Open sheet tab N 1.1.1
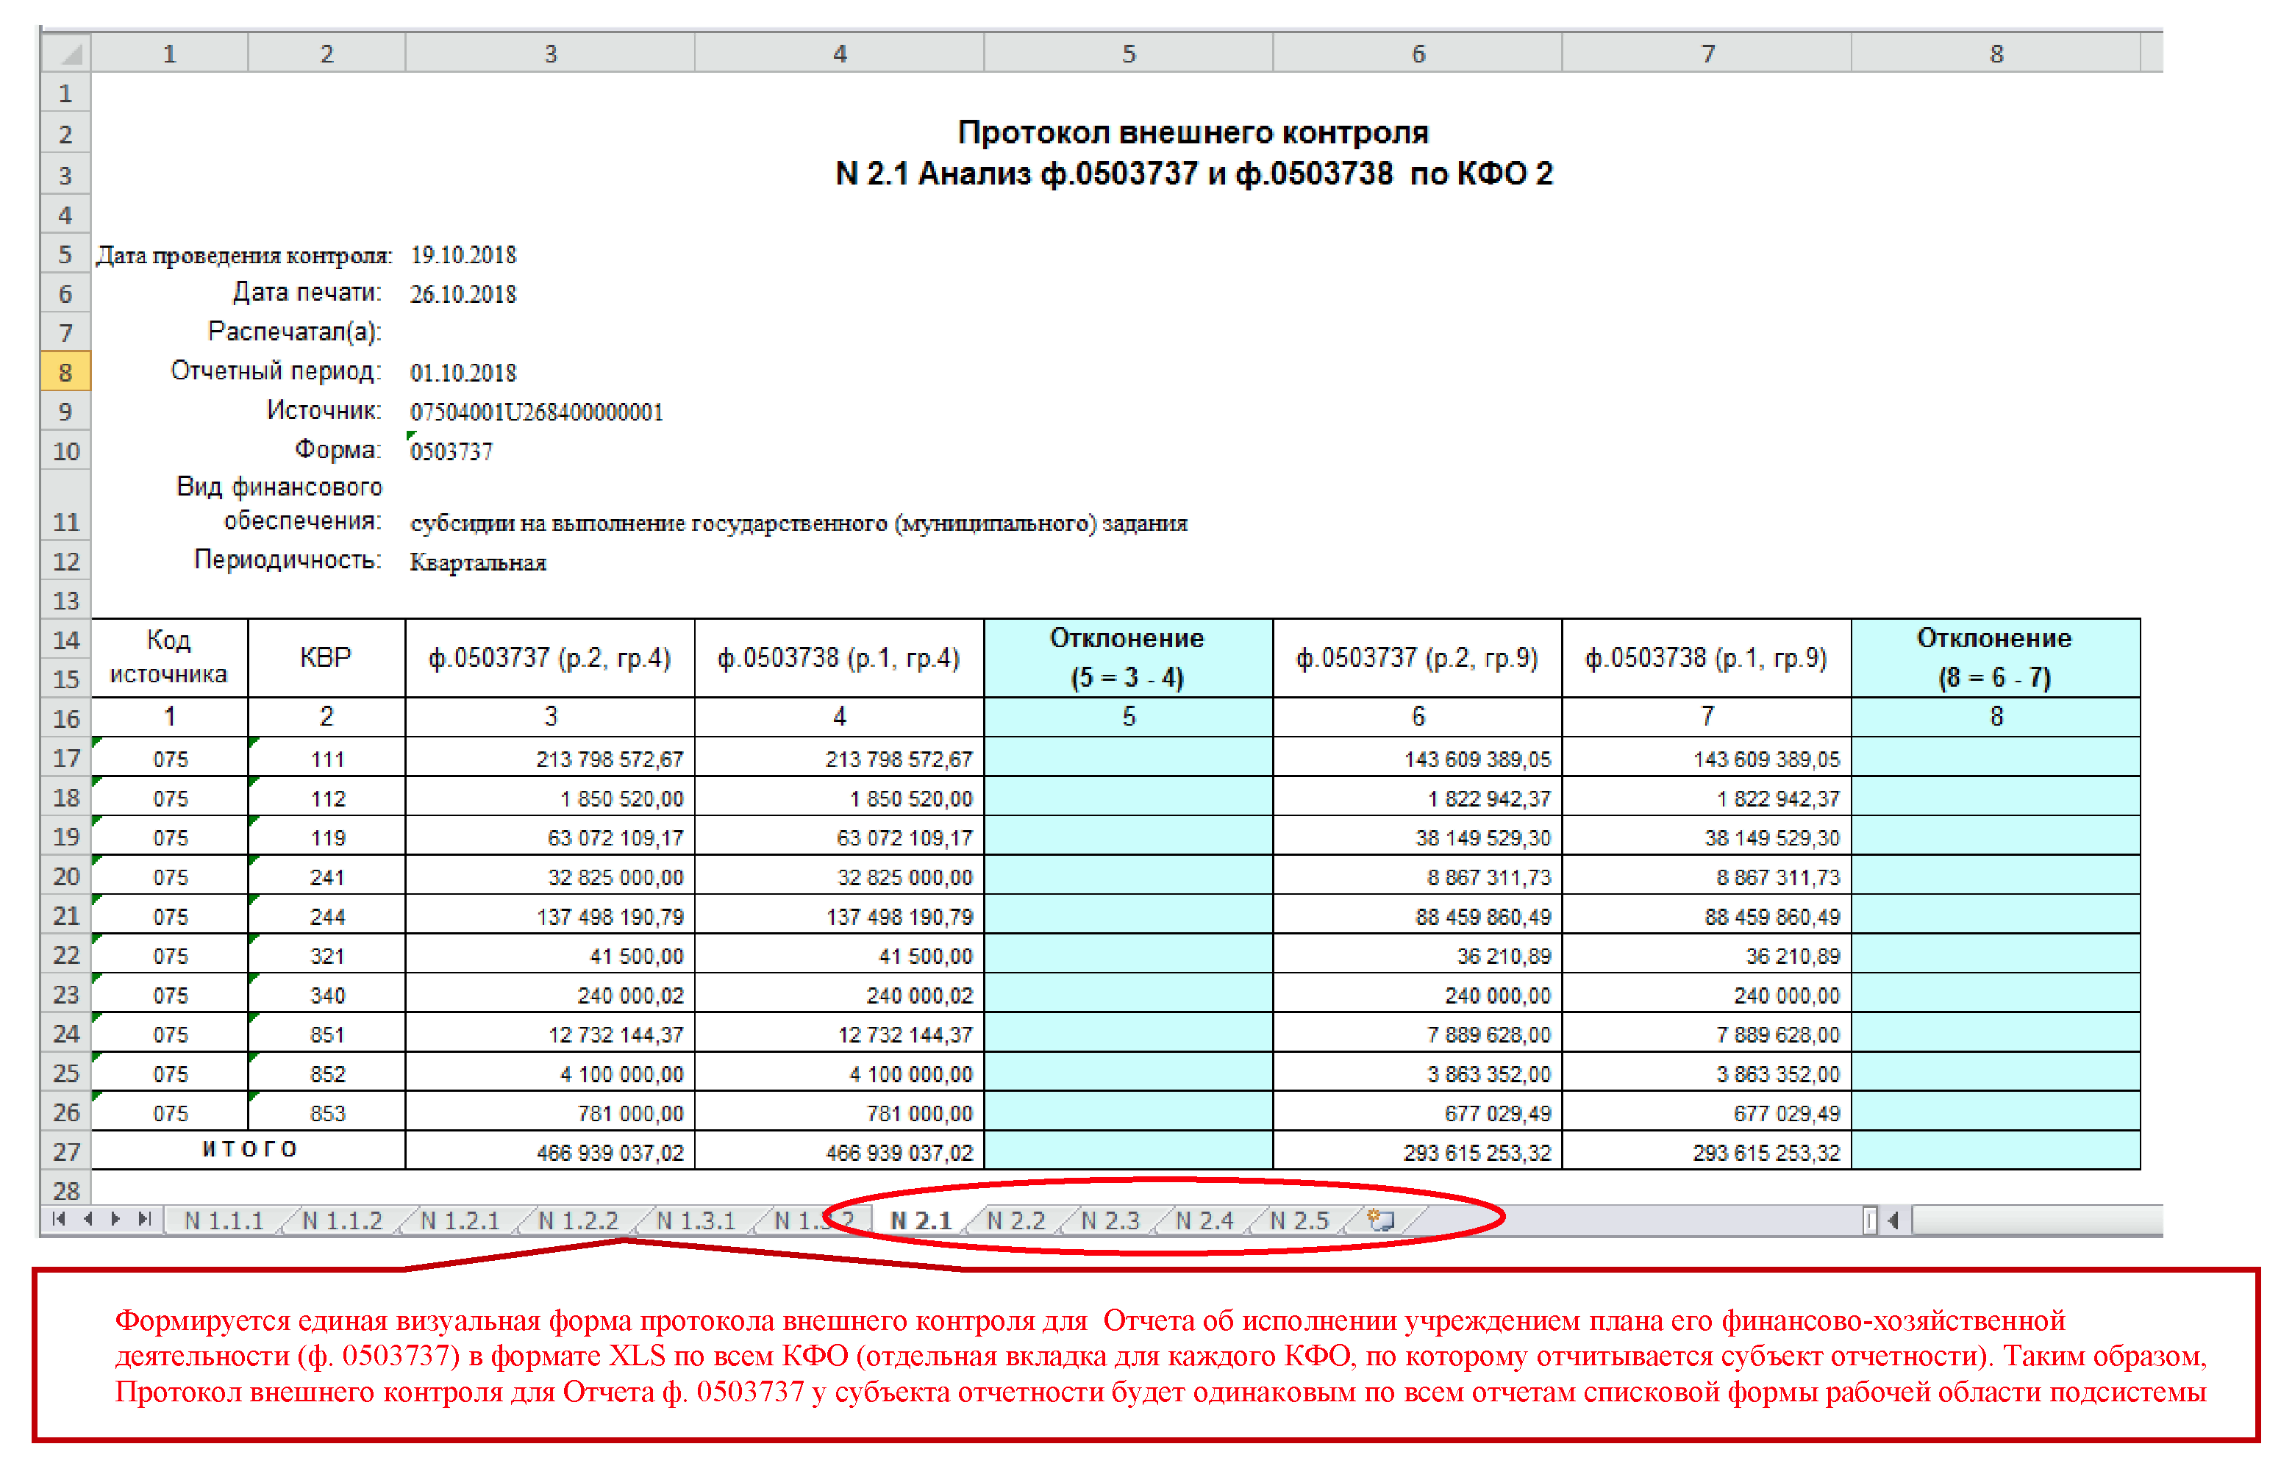This screenshot has width=2281, height=1466. coord(224,1220)
